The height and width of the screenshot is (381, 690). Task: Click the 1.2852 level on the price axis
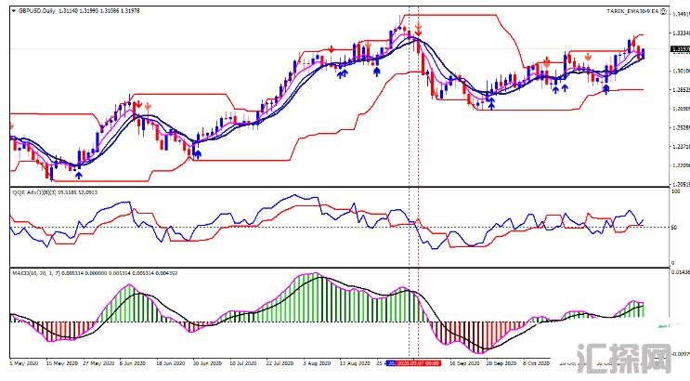click(x=678, y=90)
